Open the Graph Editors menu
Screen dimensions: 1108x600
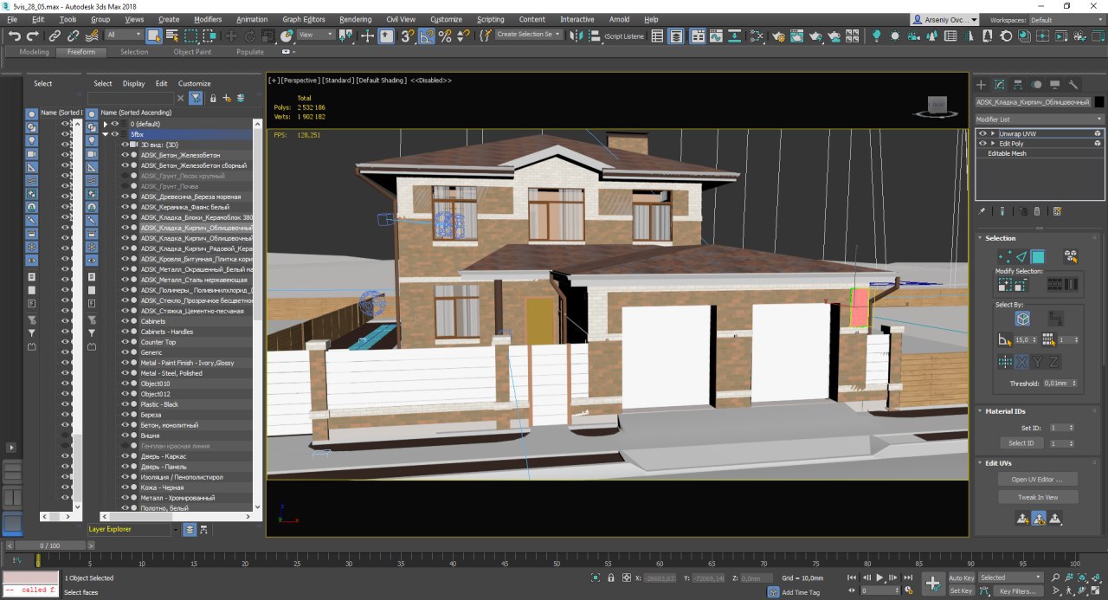click(304, 19)
